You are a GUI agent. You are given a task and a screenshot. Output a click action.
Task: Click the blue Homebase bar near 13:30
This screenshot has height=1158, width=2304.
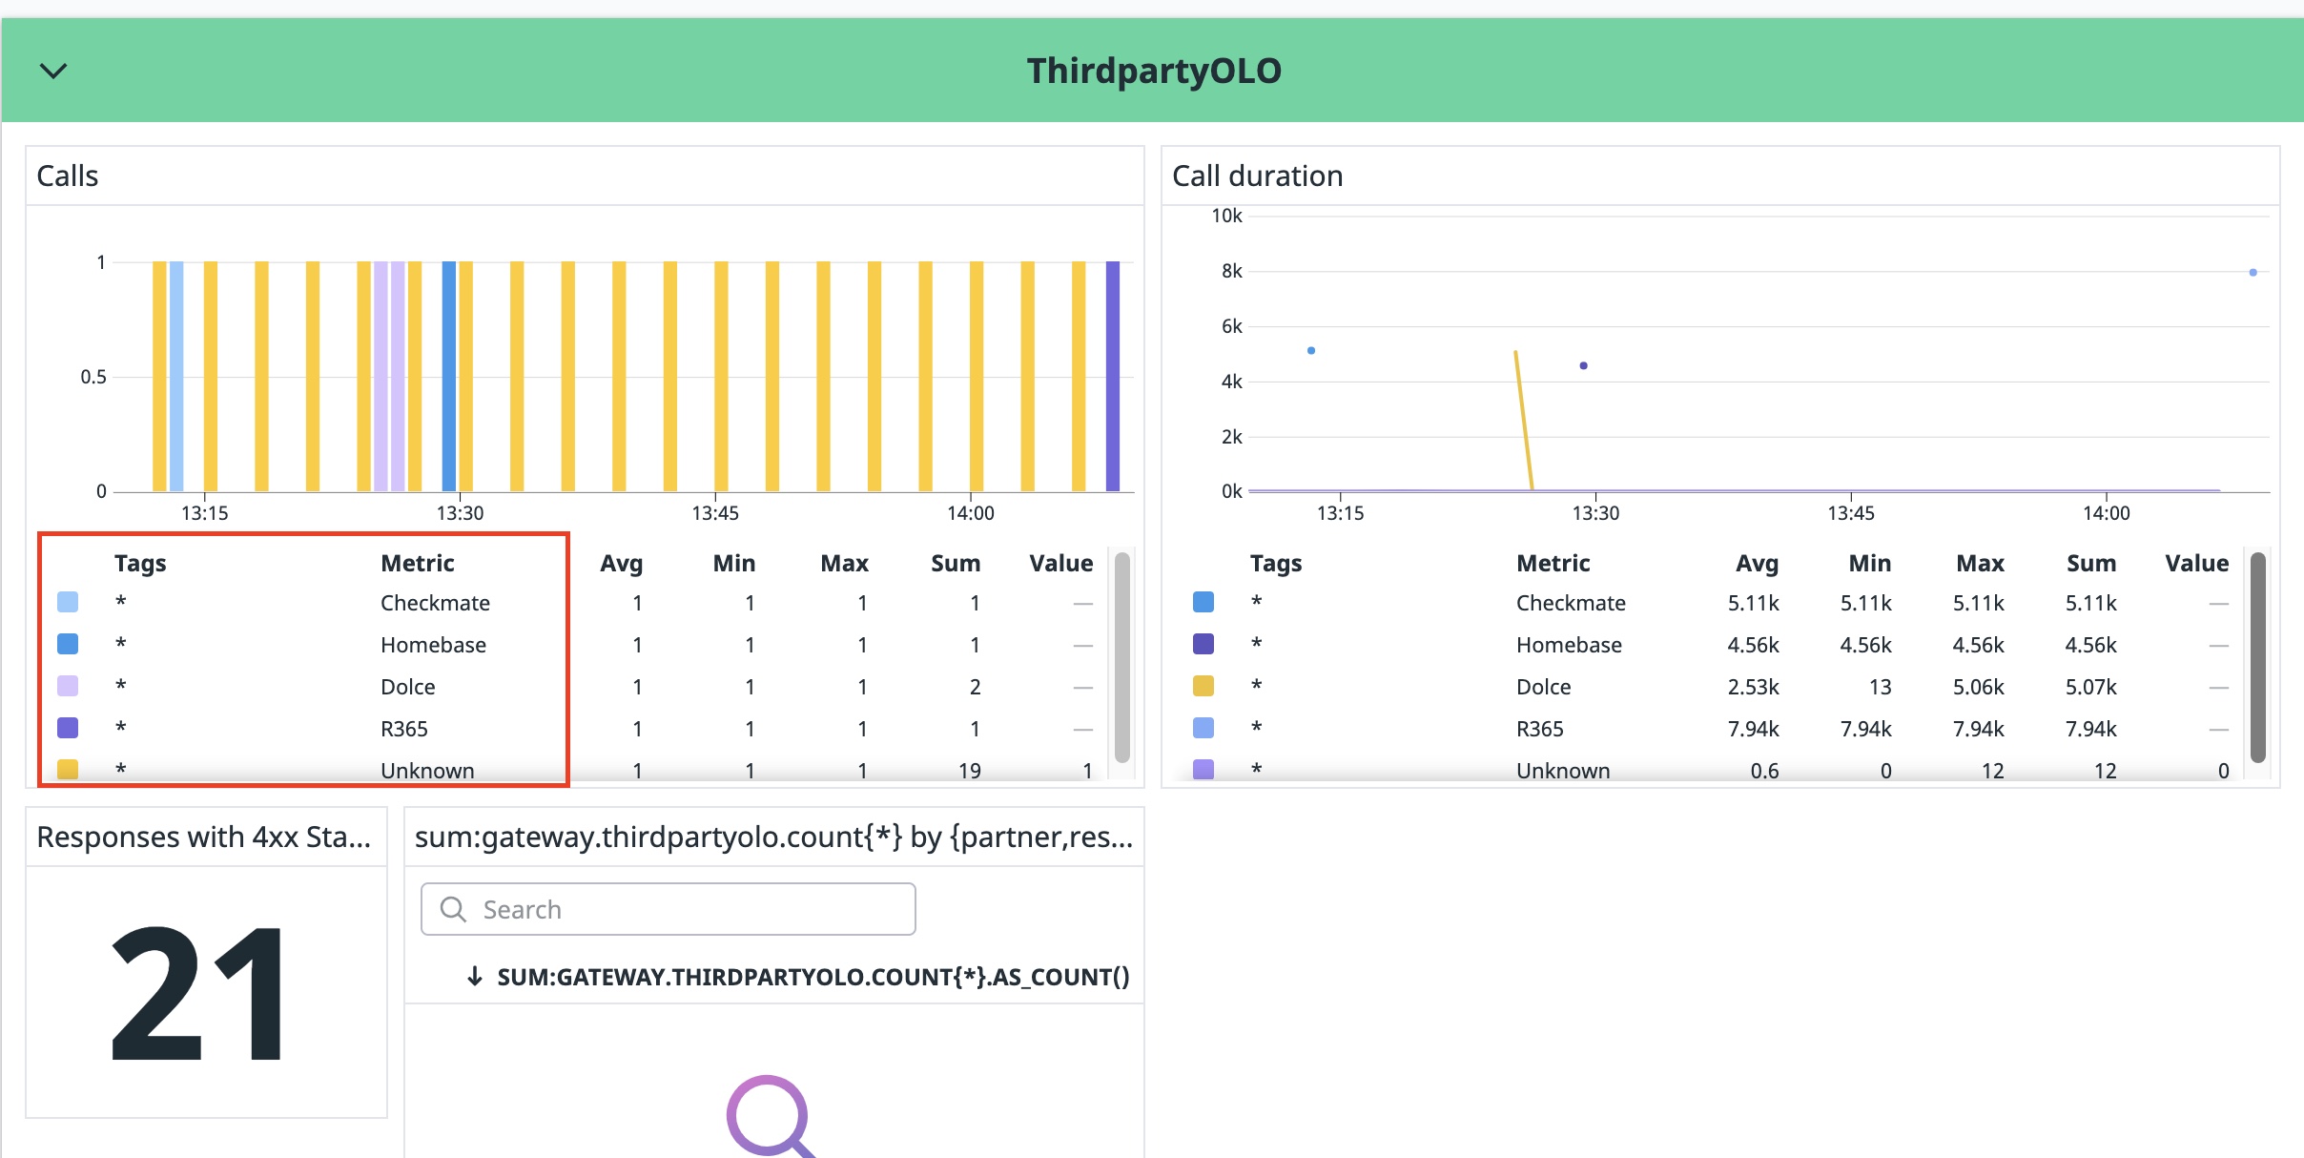[449, 376]
